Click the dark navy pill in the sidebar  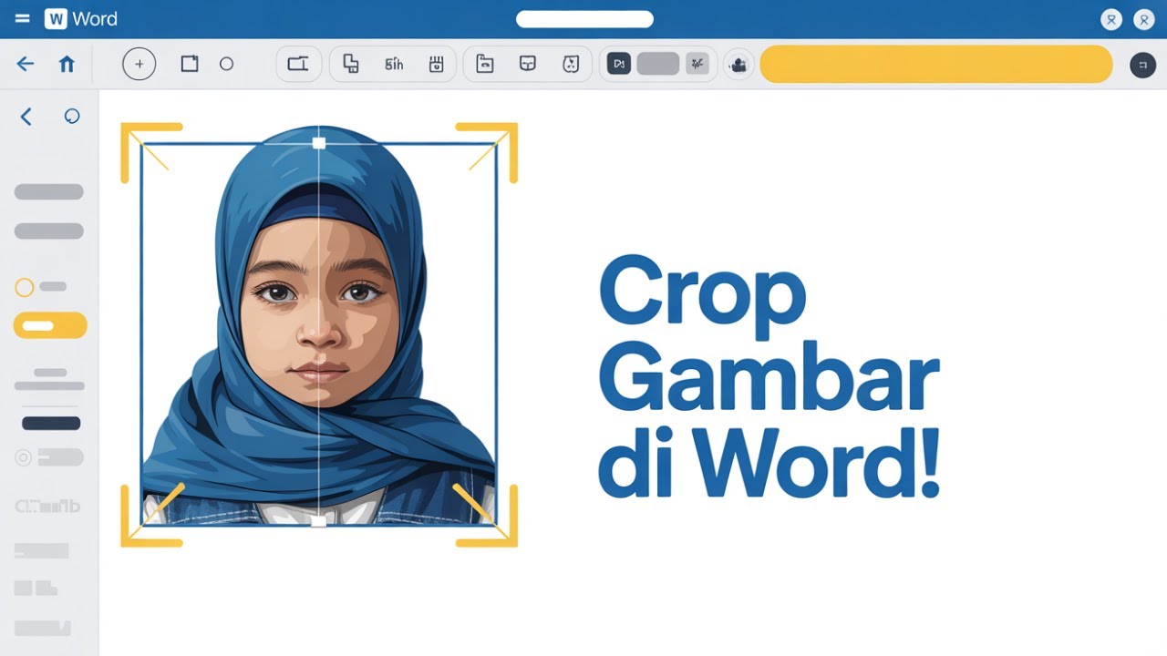[51, 423]
